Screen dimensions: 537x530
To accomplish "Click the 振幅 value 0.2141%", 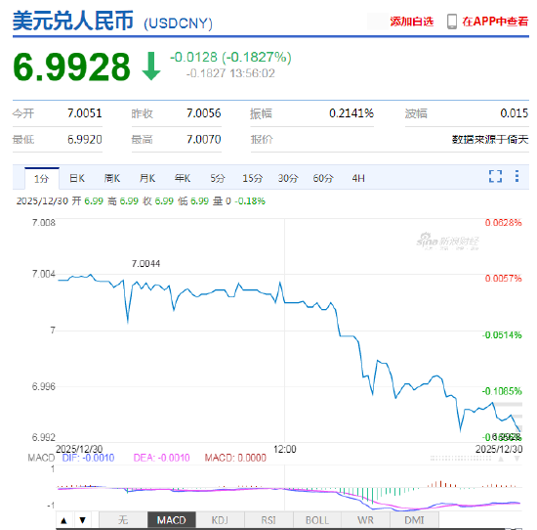I will pyautogui.click(x=351, y=113).
